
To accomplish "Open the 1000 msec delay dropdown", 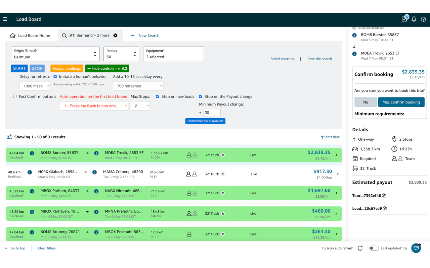I will (35, 86).
